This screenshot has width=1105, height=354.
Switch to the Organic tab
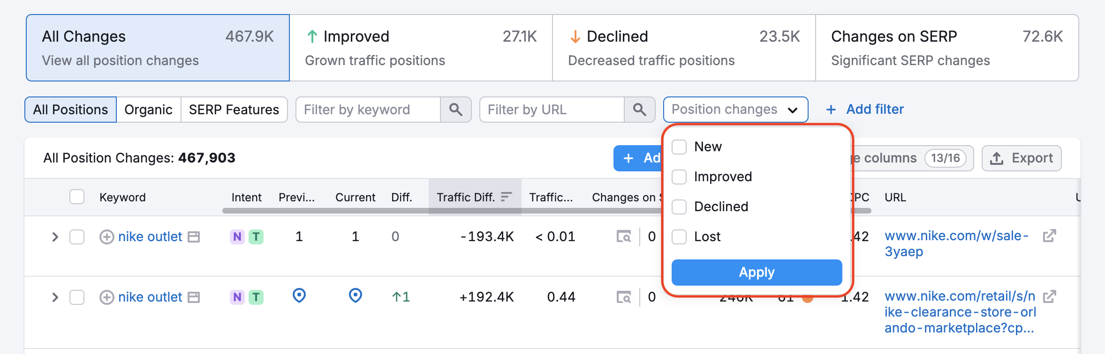point(148,109)
